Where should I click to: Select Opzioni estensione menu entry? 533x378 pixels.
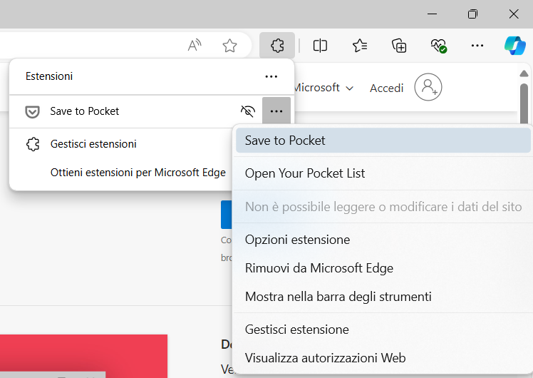pos(383,240)
